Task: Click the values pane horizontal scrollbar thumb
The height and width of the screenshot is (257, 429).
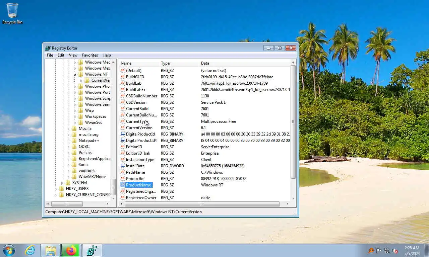Action: (202, 204)
